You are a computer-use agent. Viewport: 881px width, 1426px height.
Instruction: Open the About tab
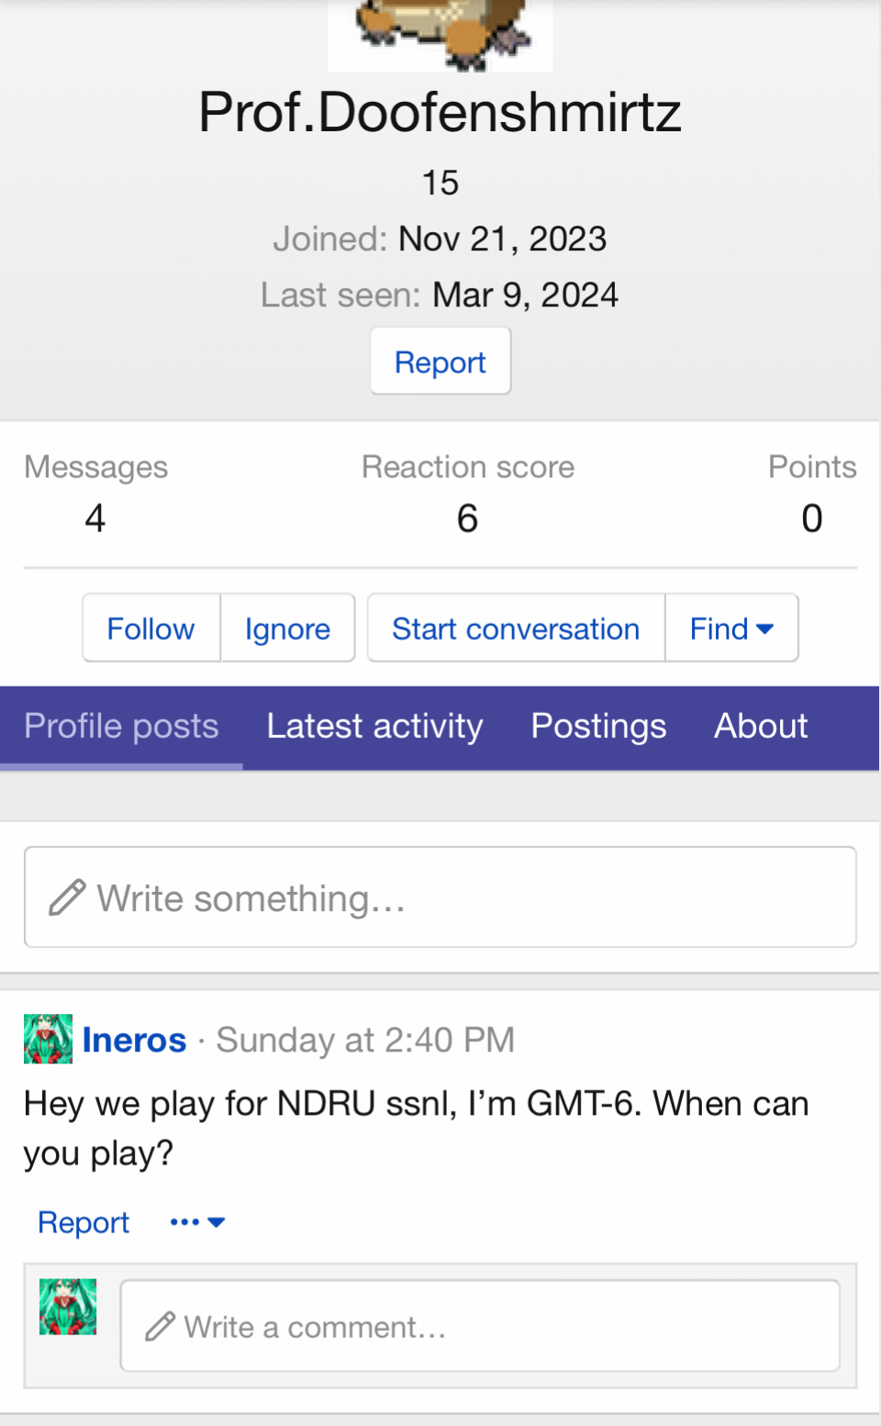761,727
